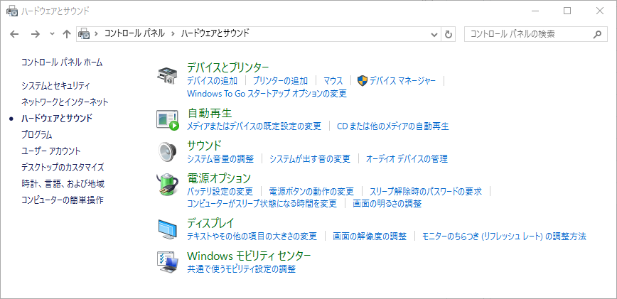This screenshot has width=617, height=299.
Task: Click the Power Options battery icon
Action: (168, 185)
